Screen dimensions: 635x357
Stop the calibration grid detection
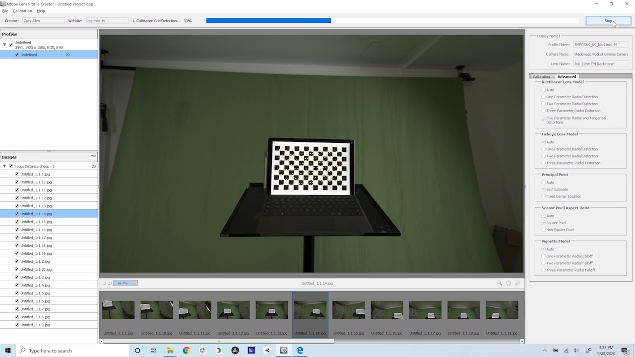tap(608, 20)
